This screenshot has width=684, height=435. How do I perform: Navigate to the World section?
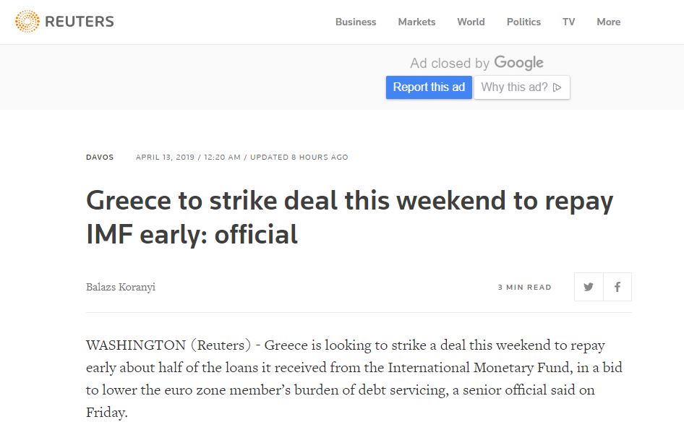coord(471,22)
